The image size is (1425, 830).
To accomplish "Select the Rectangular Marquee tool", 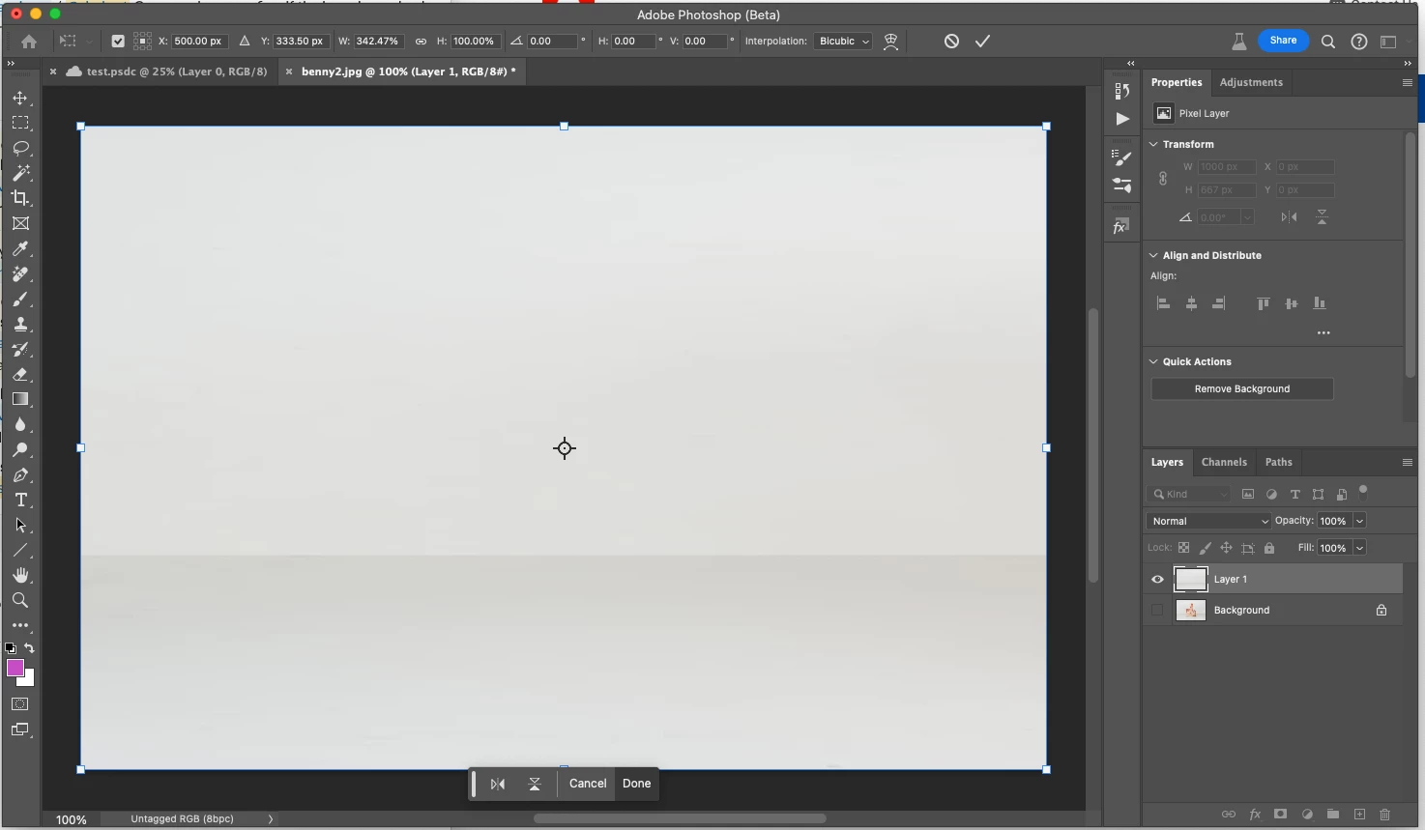I will point(20,124).
